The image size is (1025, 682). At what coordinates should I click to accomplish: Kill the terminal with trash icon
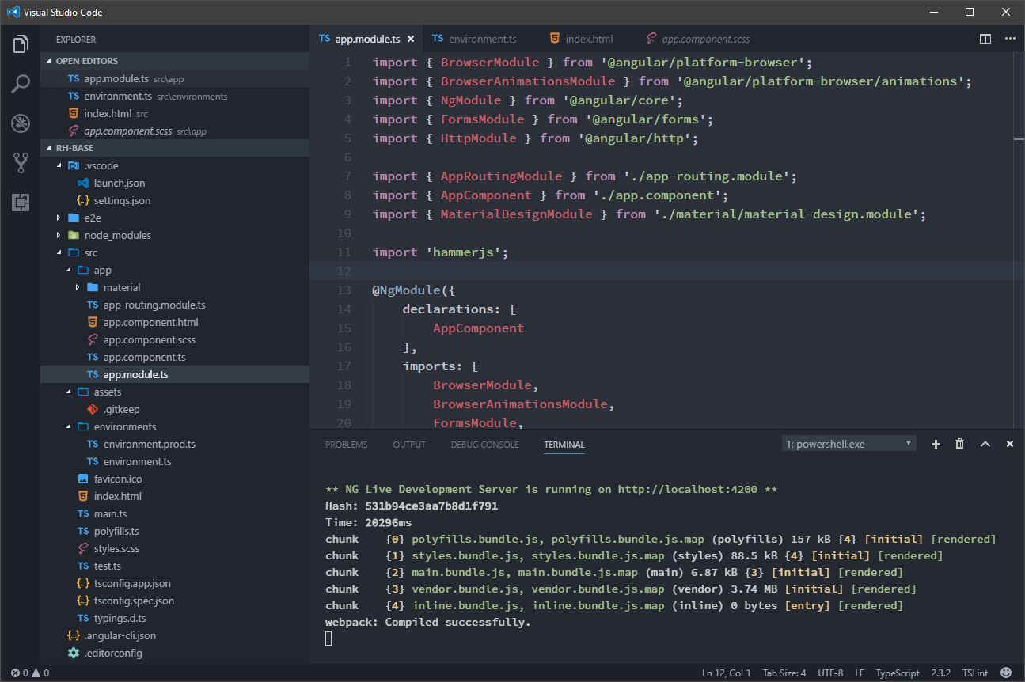tap(960, 445)
